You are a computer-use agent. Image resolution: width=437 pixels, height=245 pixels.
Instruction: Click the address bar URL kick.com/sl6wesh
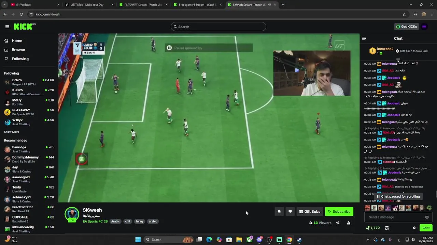(x=48, y=14)
